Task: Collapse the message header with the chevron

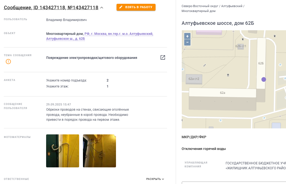Action: coord(102,8)
